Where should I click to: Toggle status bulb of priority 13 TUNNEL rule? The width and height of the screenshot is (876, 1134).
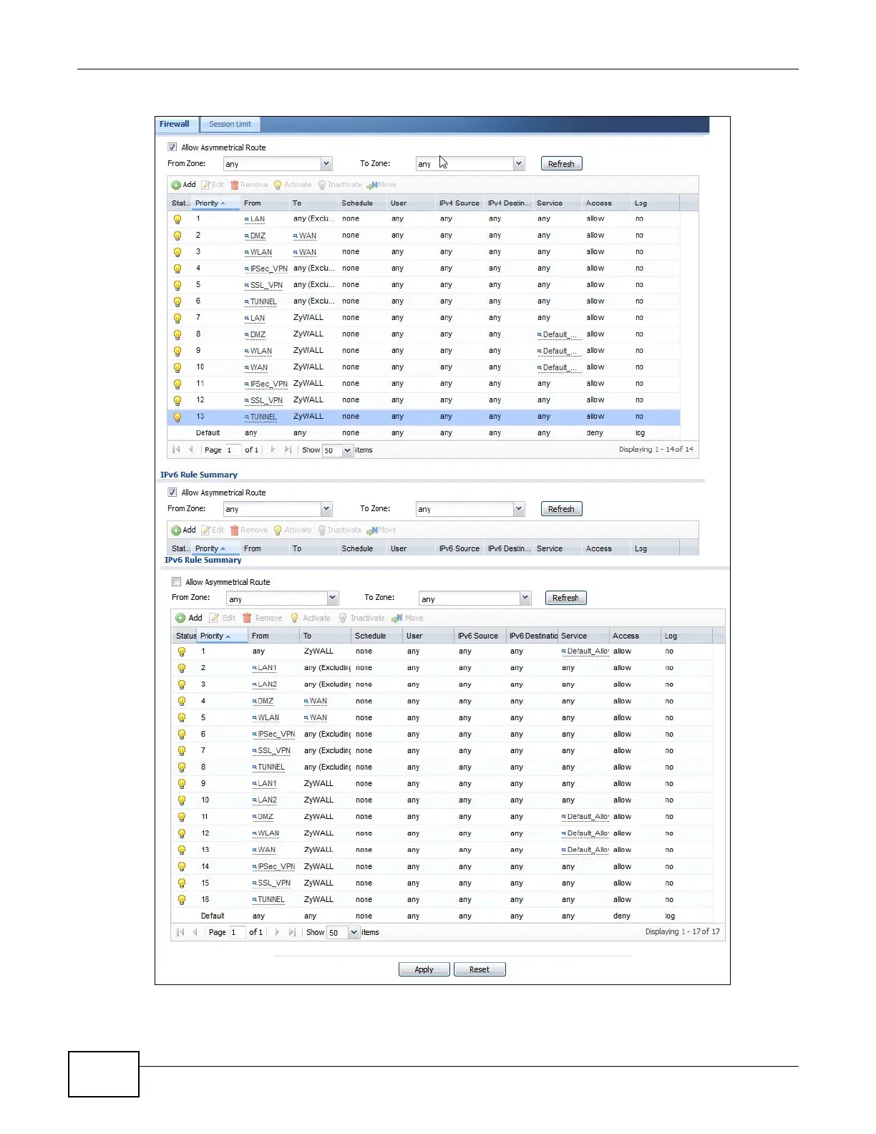[177, 417]
